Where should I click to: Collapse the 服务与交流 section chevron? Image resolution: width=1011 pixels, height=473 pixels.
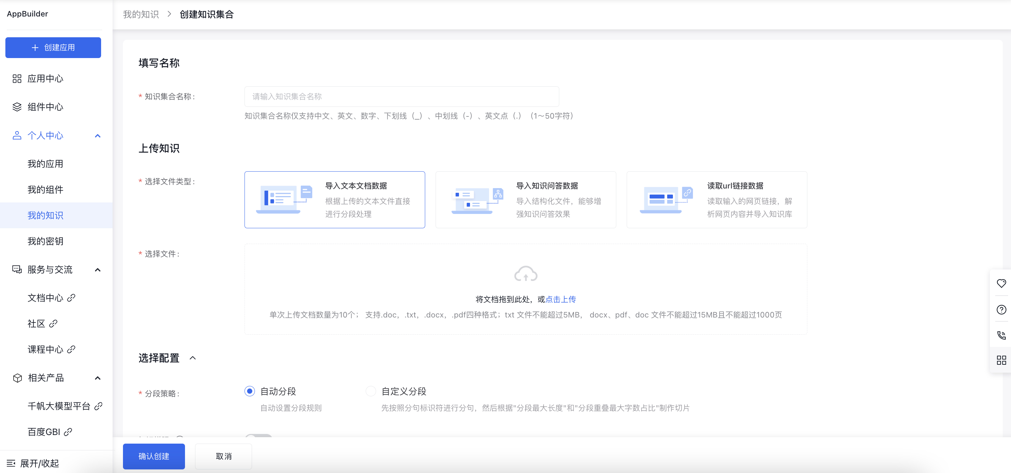[x=98, y=270]
